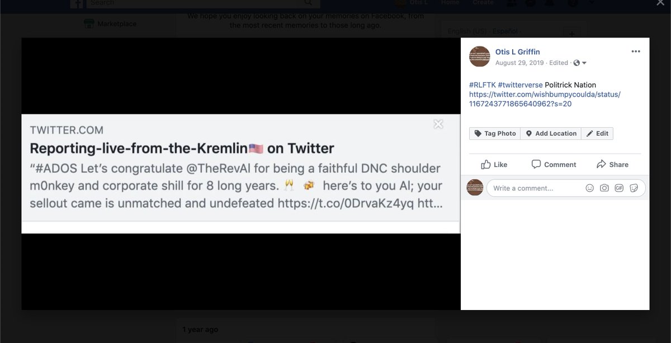Image resolution: width=671 pixels, height=343 pixels.
Task: Share the post
Action: [x=612, y=164]
